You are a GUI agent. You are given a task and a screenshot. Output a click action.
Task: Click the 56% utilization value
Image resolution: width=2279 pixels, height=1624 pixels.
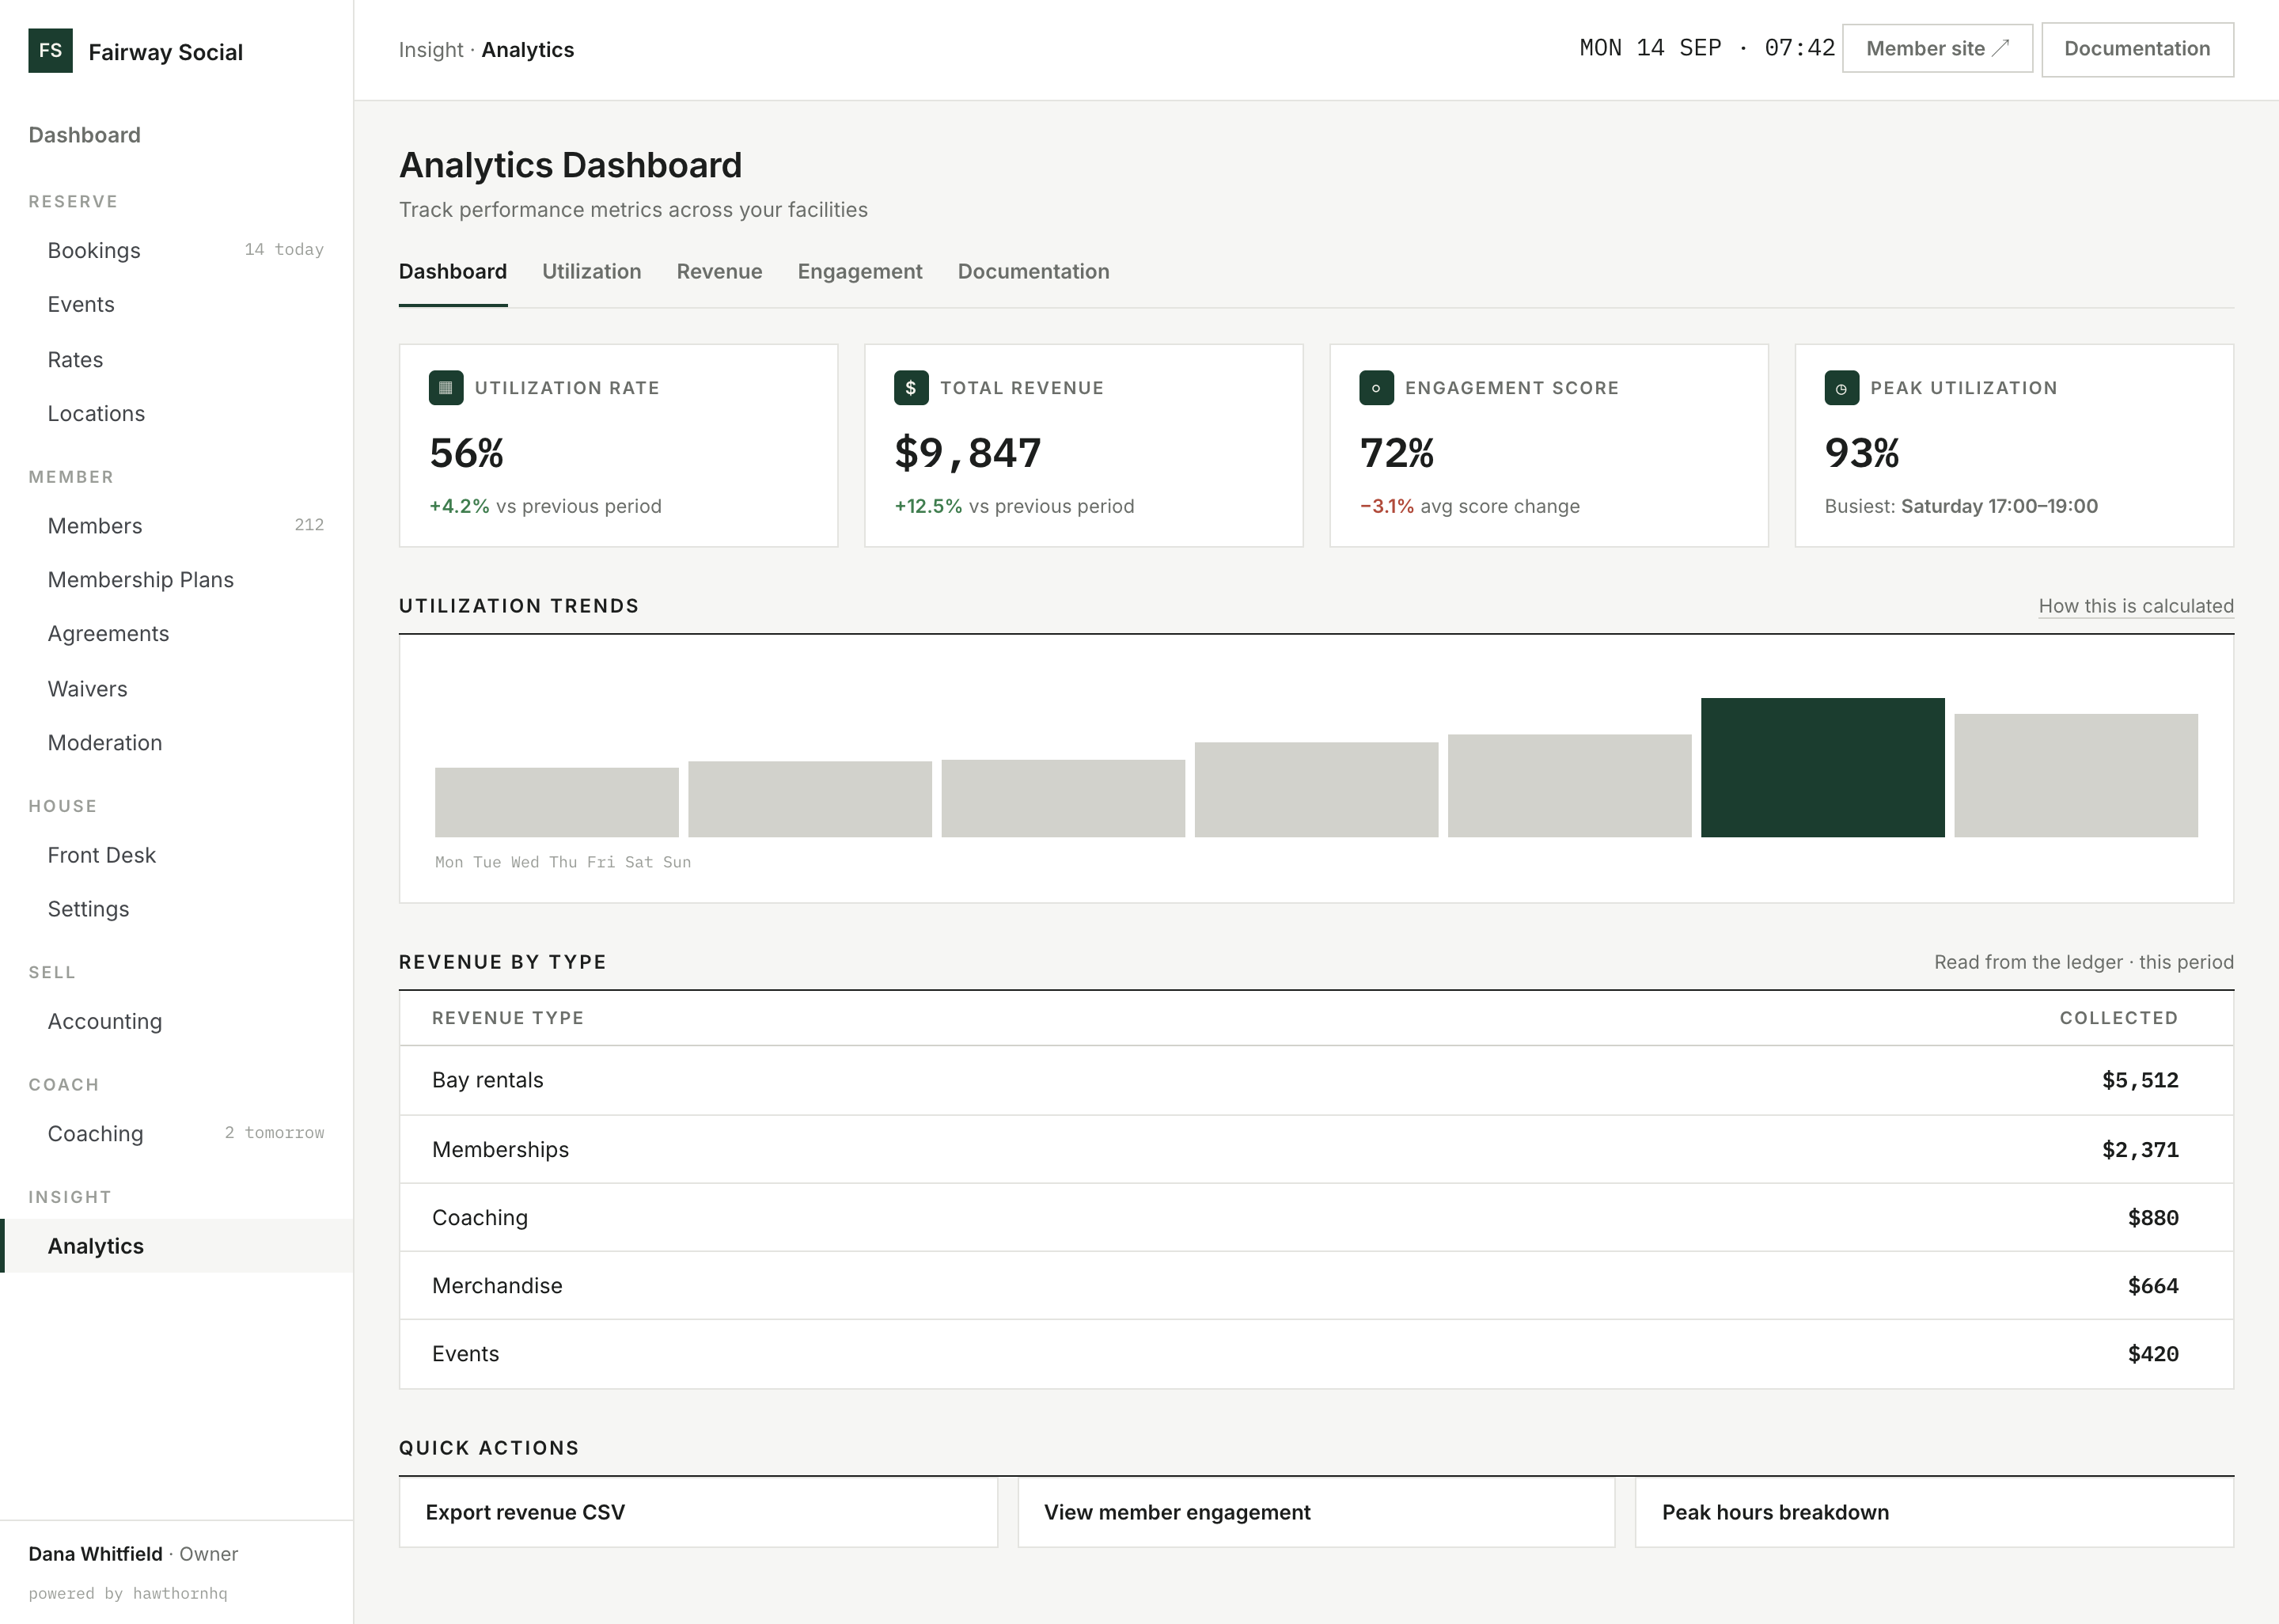tap(467, 453)
